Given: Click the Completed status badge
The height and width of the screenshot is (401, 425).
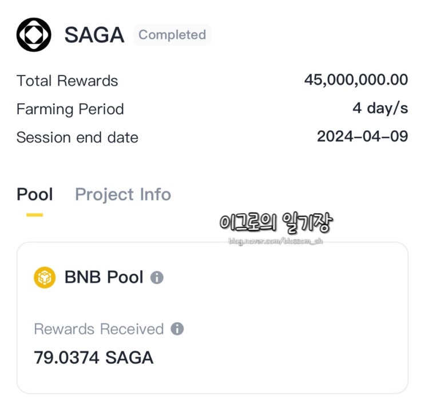Looking at the screenshot, I should (x=172, y=35).
